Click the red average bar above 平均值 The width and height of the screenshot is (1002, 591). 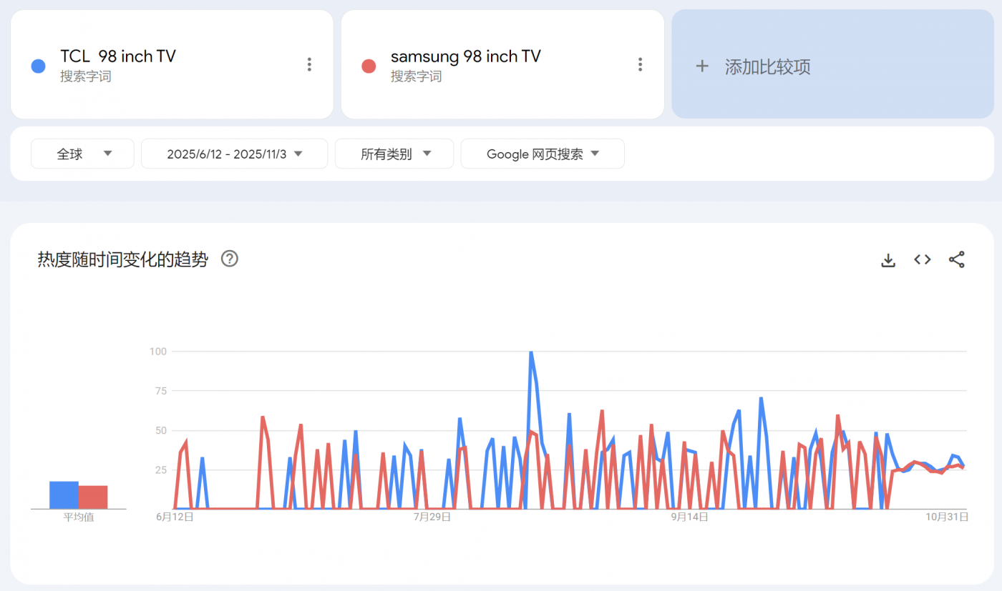tap(93, 497)
